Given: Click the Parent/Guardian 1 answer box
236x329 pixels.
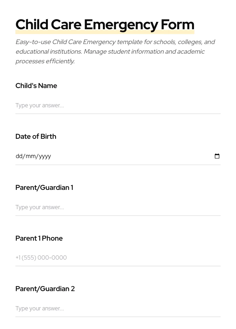Looking at the screenshot, I should tap(96, 207).
